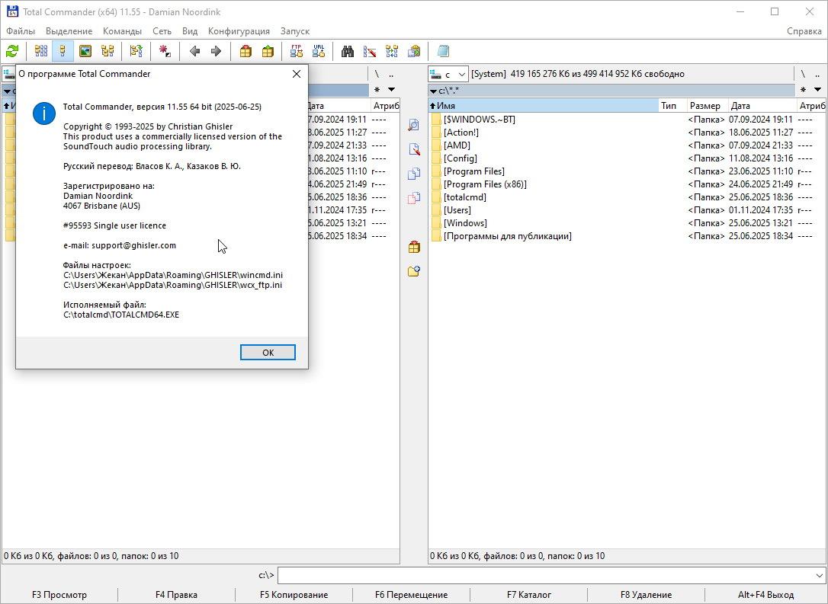Screen dimensions: 828x604
Task: Go forward with the right arrow toolbar icon
Action: tap(216, 51)
